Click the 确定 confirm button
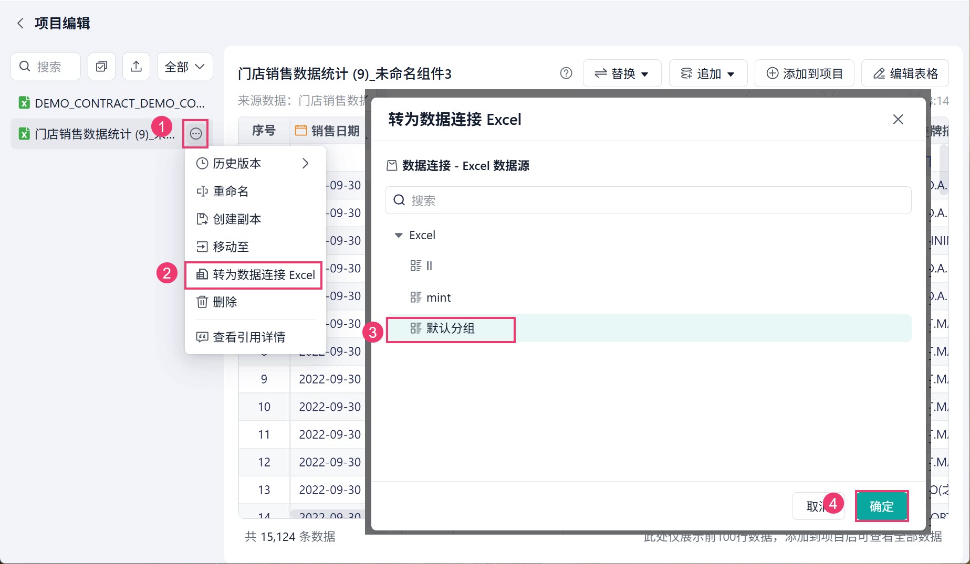The image size is (970, 564). pos(882,506)
